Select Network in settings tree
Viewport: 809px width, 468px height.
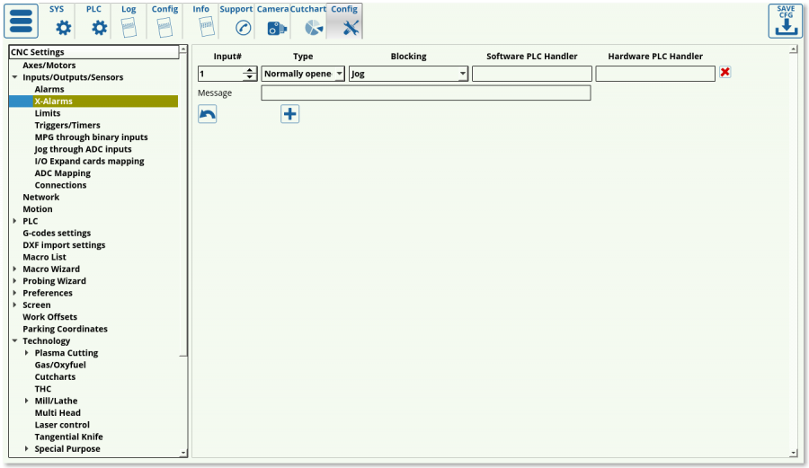pyautogui.click(x=40, y=197)
